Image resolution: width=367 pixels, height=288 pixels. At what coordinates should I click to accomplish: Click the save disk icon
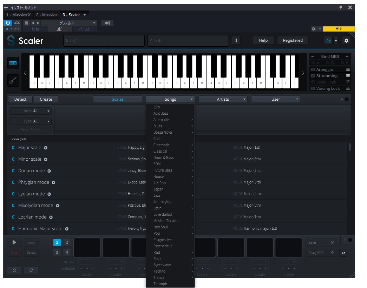coord(333,243)
